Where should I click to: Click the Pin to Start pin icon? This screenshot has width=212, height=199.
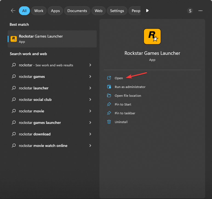(109, 104)
